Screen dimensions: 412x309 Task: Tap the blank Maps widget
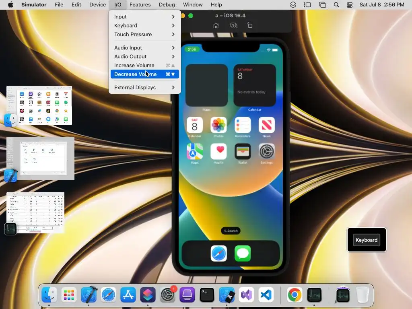coord(206,85)
